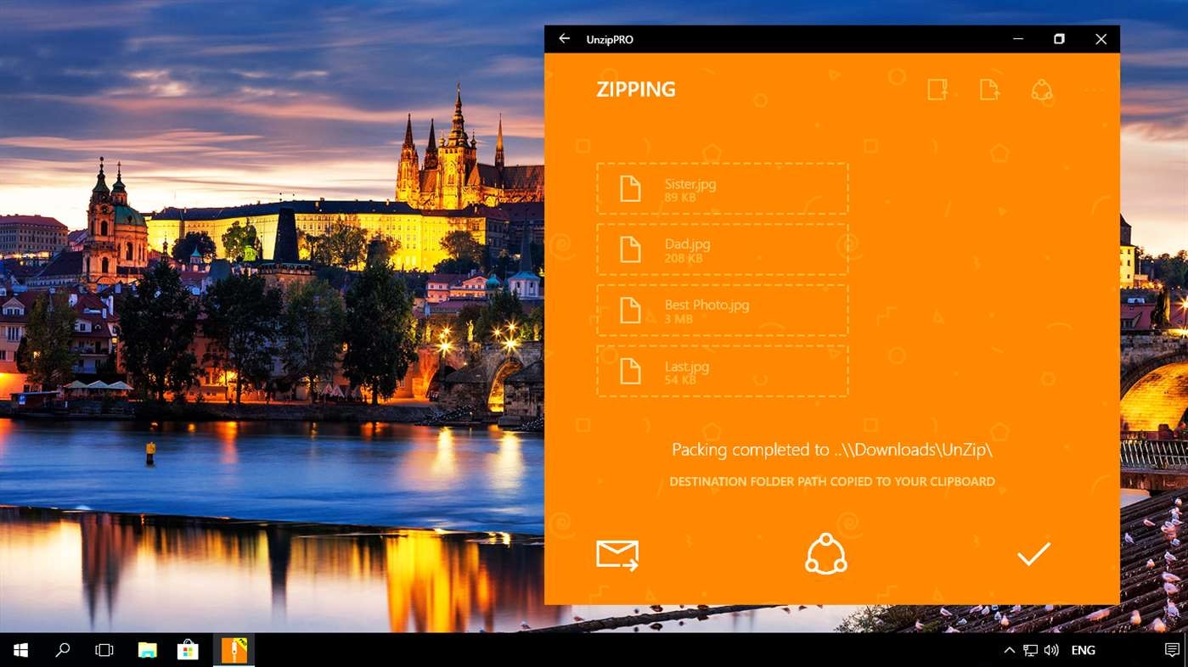
Task: Select the Last.jpg file entry
Action: 723,371
